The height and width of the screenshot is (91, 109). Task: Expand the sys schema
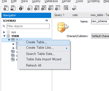pyautogui.click(x=4, y=32)
